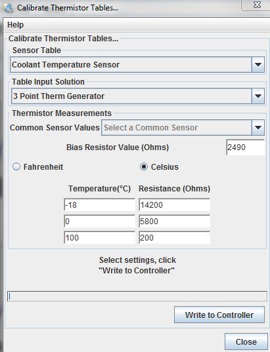This screenshot has height=352, width=270.
Task: Click the progress bar below the instructions
Action: tap(137, 296)
